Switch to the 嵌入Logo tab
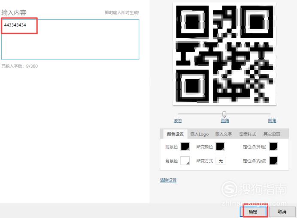This screenshot has width=297, height=218. click(200, 134)
